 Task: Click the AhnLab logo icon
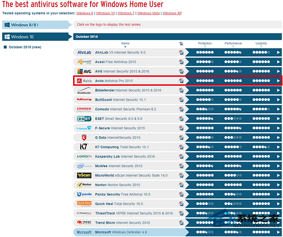tap(84, 52)
